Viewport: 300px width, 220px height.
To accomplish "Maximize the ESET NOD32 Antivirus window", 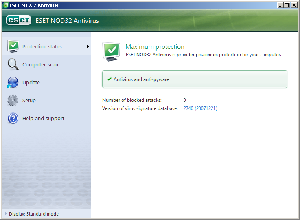I will point(287,5).
